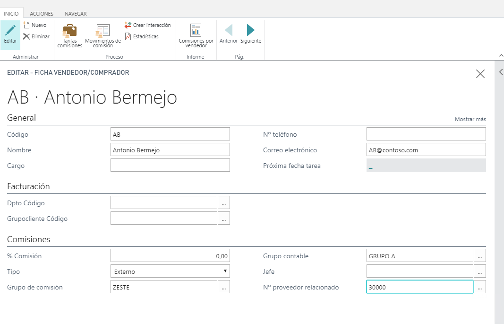The width and height of the screenshot is (504, 324).
Task: Click the Dpto Código input
Action: click(x=164, y=203)
